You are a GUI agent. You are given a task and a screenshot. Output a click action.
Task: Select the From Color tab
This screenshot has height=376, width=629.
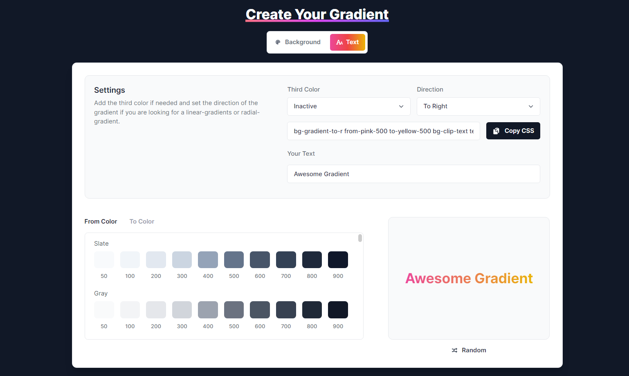point(101,222)
